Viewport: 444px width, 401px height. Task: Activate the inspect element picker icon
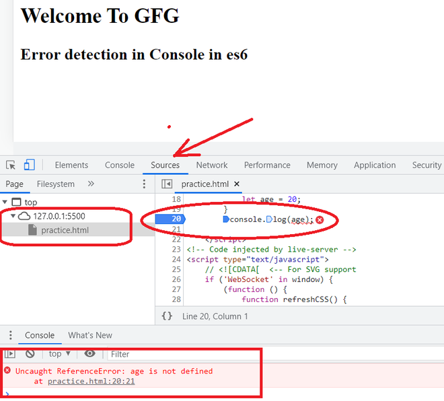pos(11,165)
